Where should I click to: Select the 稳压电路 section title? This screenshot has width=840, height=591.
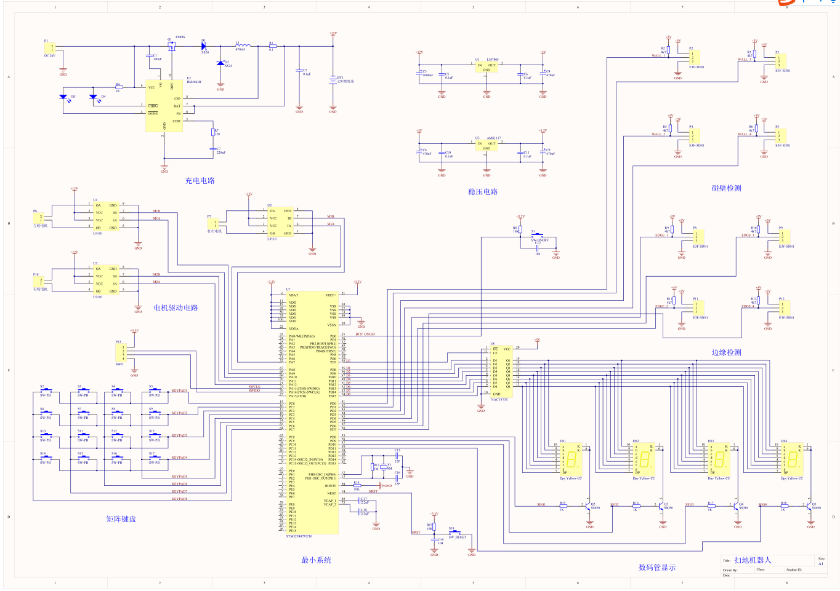[x=483, y=192]
